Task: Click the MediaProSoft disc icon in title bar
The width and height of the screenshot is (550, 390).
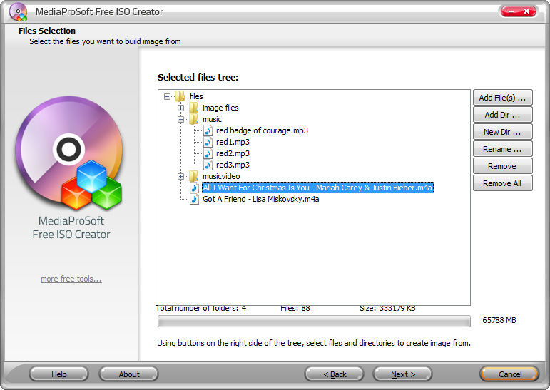Action: [x=18, y=11]
